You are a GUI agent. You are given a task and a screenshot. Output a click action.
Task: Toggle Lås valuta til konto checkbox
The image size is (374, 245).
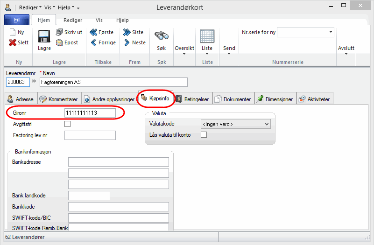[x=203, y=135]
